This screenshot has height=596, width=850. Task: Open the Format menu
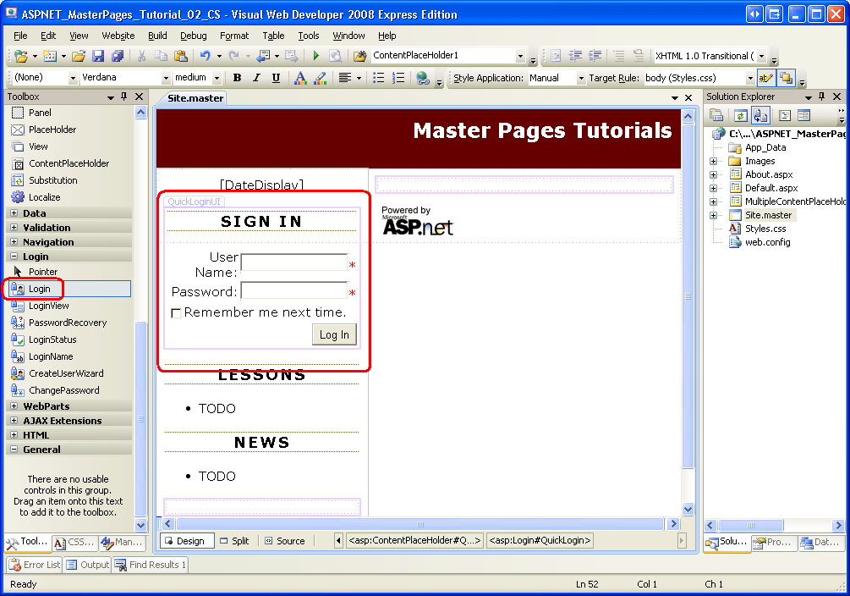234,35
